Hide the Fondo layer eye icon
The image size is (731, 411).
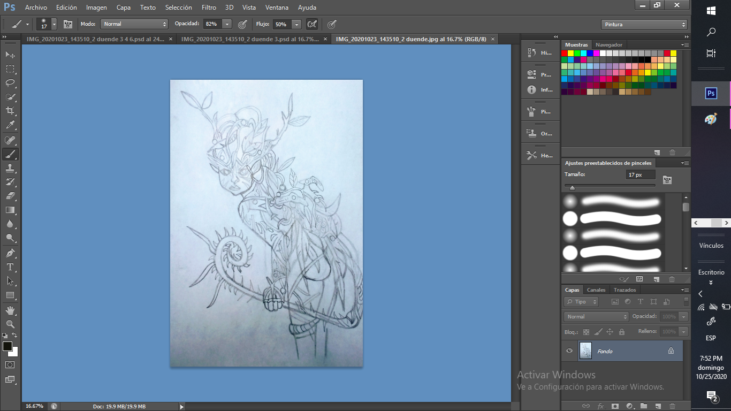(569, 351)
